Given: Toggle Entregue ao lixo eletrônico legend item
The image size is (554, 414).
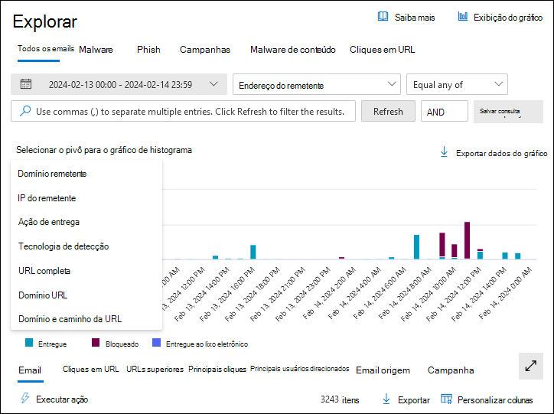Looking at the screenshot, I should [x=199, y=344].
